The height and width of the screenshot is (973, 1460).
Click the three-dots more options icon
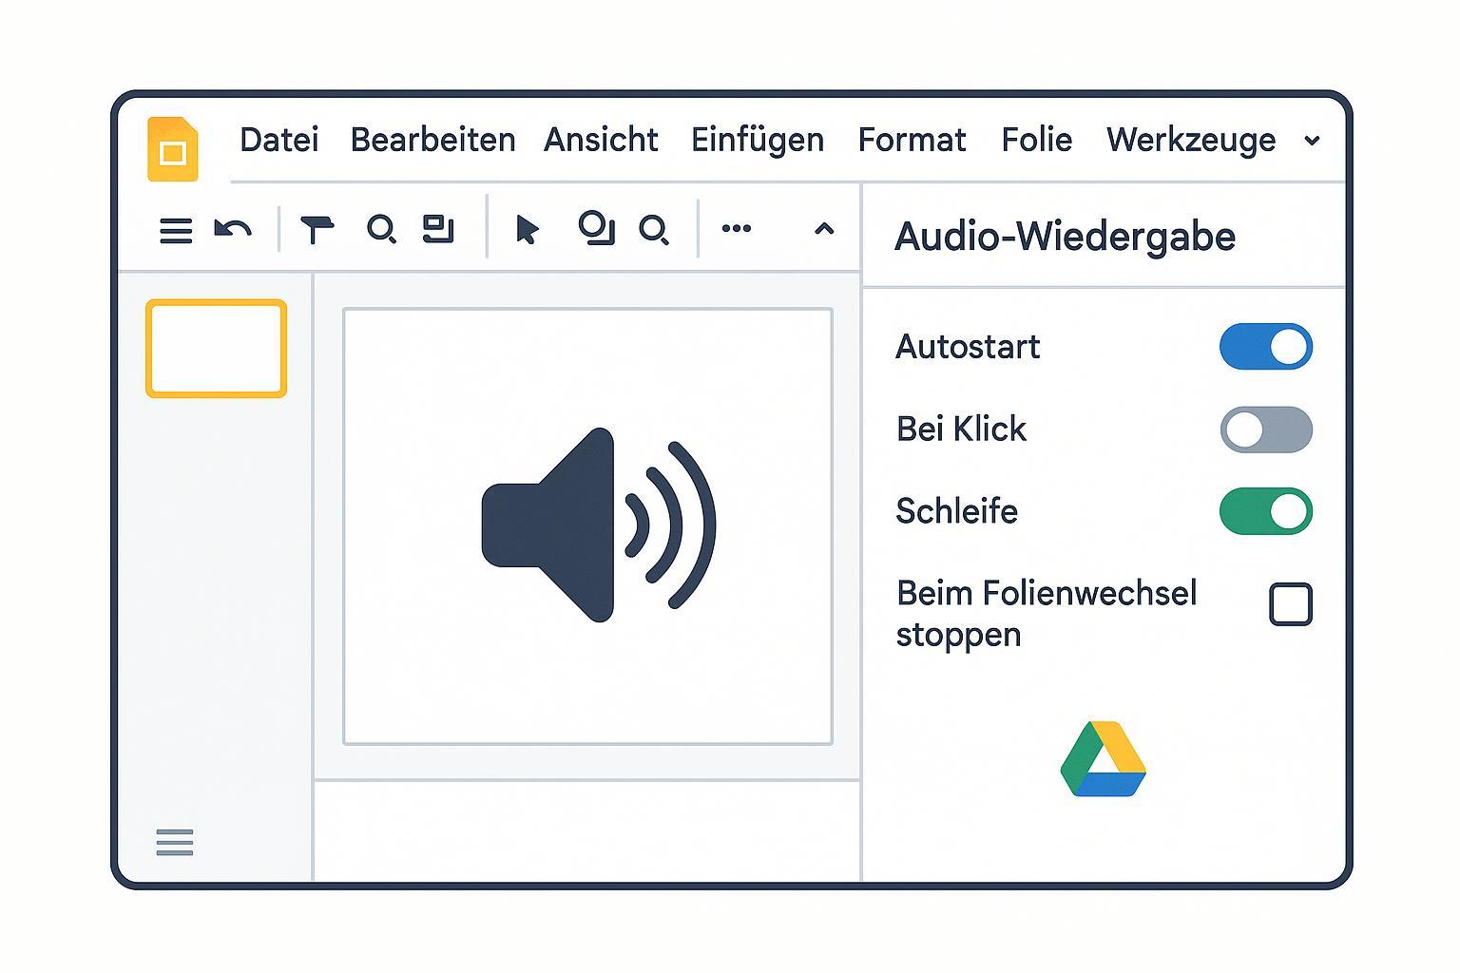[737, 228]
